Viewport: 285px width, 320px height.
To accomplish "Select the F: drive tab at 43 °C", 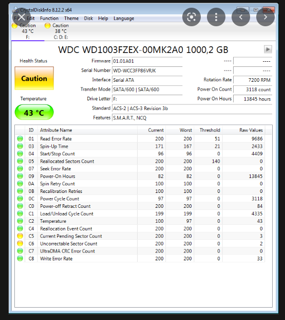I will click(28, 31).
